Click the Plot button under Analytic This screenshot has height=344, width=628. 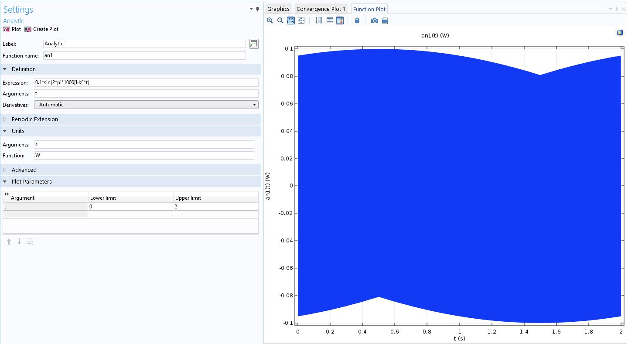[12, 29]
